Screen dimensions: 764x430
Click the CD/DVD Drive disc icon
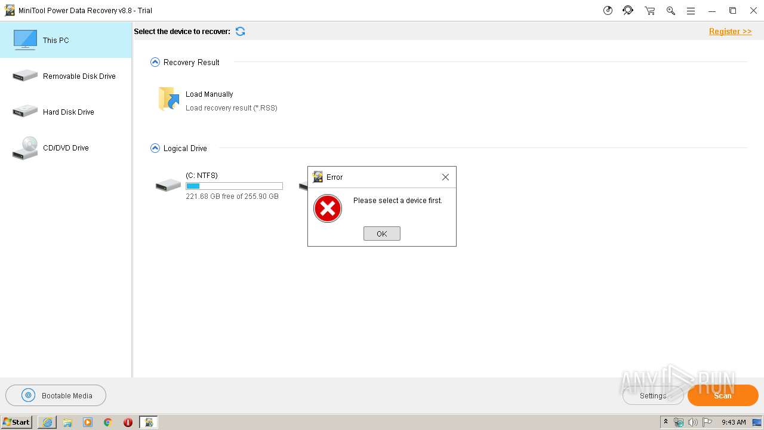click(x=25, y=148)
